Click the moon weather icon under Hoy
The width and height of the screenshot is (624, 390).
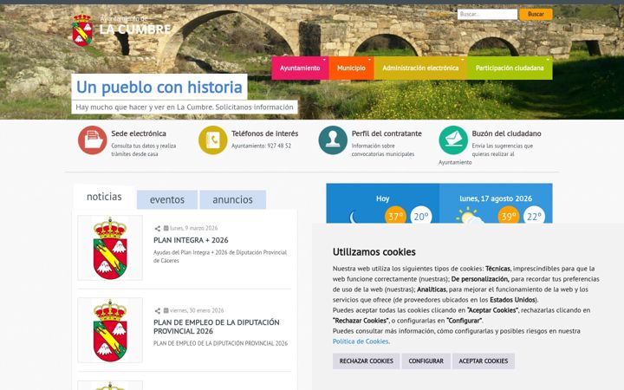pos(352,218)
